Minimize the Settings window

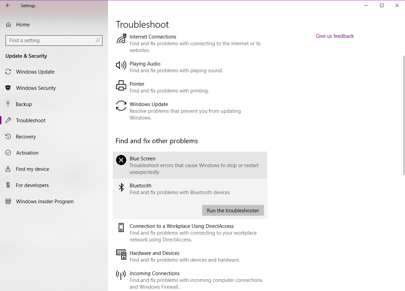click(366, 5)
